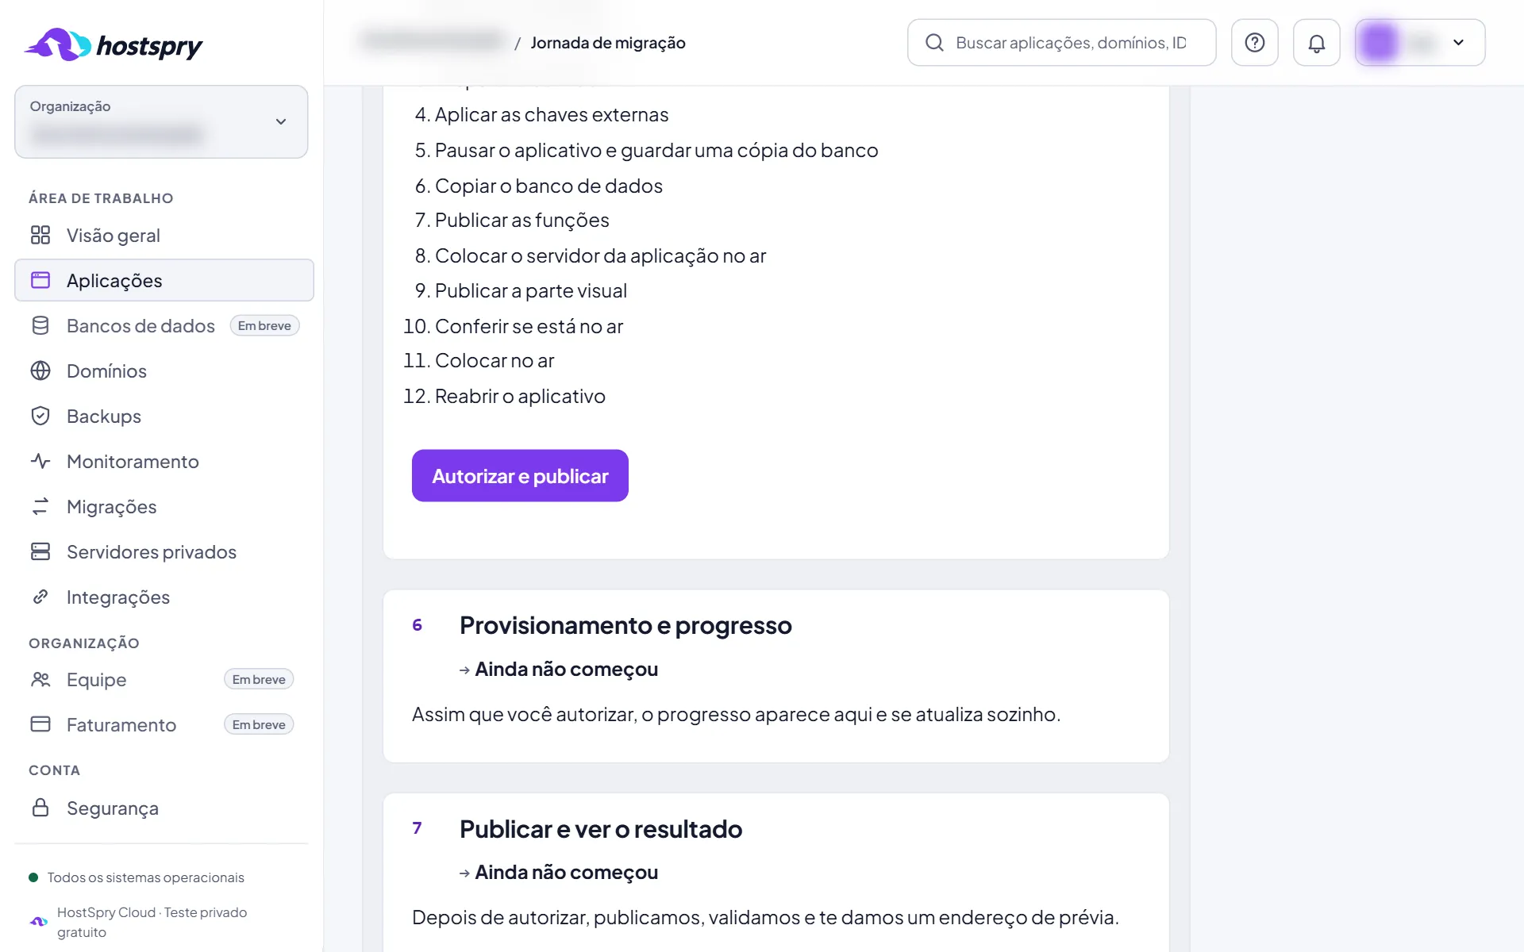
Task: Click the Visão geral grid icon
Action: pyautogui.click(x=40, y=235)
